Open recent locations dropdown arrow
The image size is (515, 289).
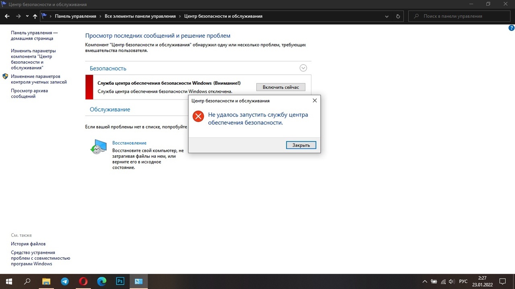(x=27, y=16)
